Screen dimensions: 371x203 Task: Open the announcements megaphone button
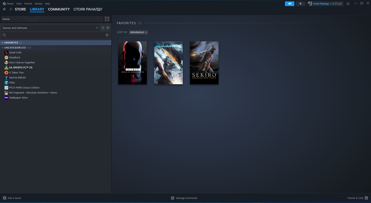tap(290, 4)
